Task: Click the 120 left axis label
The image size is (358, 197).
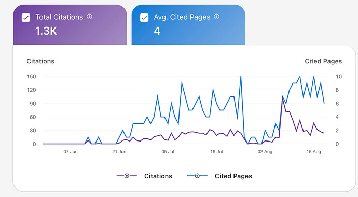Action: pyautogui.click(x=32, y=90)
